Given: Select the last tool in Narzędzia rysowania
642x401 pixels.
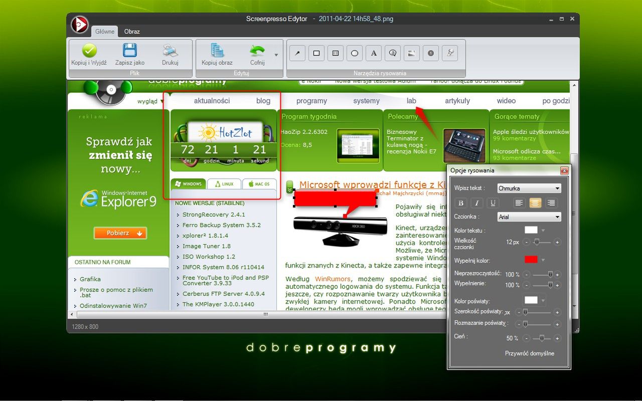Looking at the screenshot, I should tap(449, 53).
